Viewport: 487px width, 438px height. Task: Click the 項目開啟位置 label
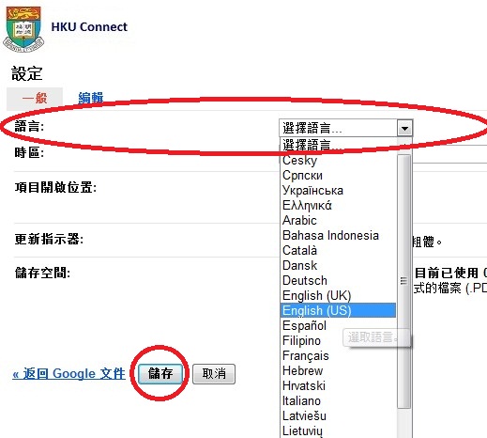click(55, 187)
